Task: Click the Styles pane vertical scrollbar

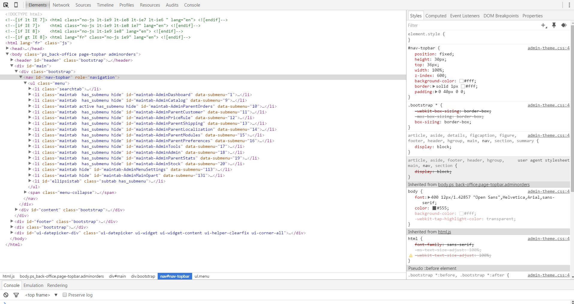Action: pyautogui.click(x=572, y=108)
